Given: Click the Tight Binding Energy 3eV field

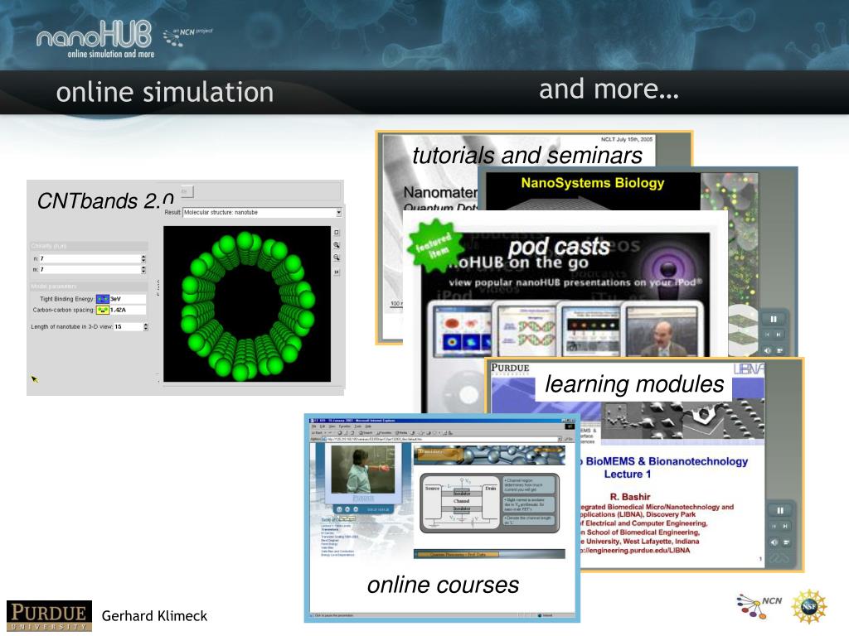Looking at the screenshot, I should (128, 299).
